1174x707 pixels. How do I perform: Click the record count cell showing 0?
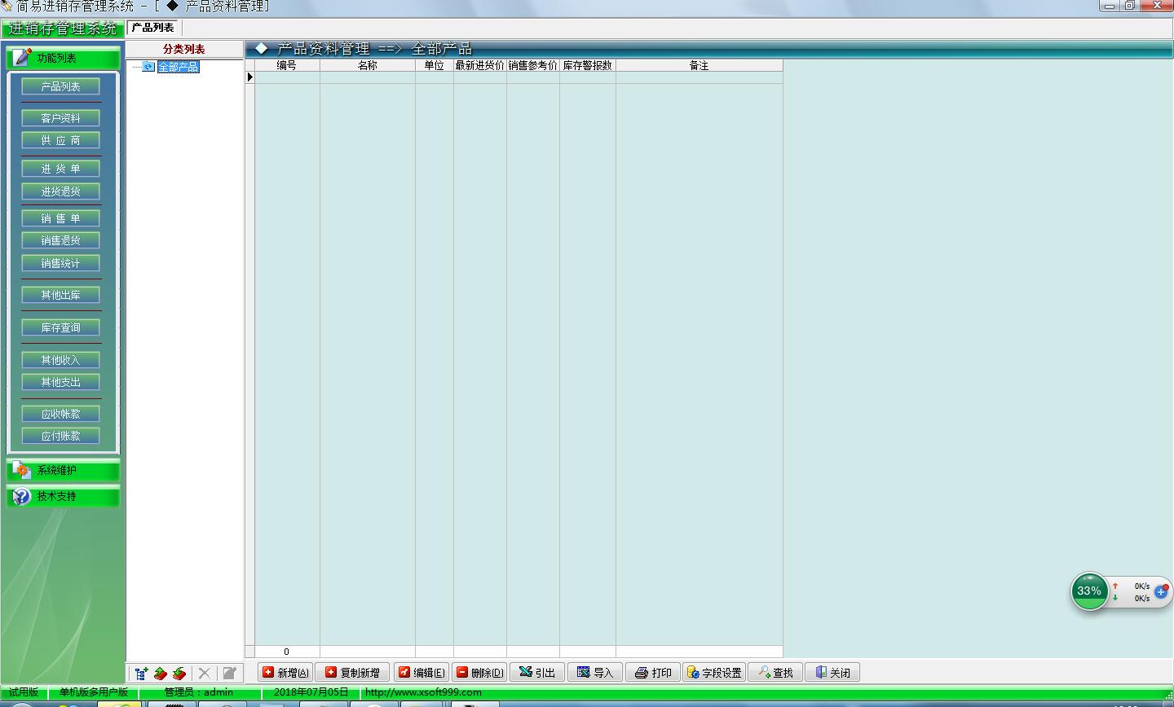coord(287,652)
